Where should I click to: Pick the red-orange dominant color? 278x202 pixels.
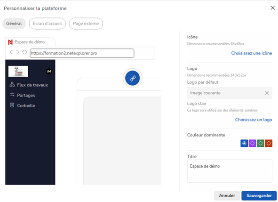(x=269, y=143)
